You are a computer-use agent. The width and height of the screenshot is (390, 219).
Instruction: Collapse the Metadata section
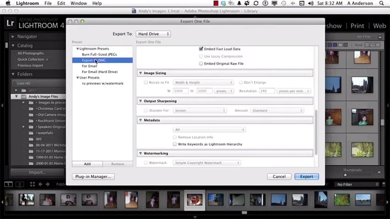[x=140, y=120]
